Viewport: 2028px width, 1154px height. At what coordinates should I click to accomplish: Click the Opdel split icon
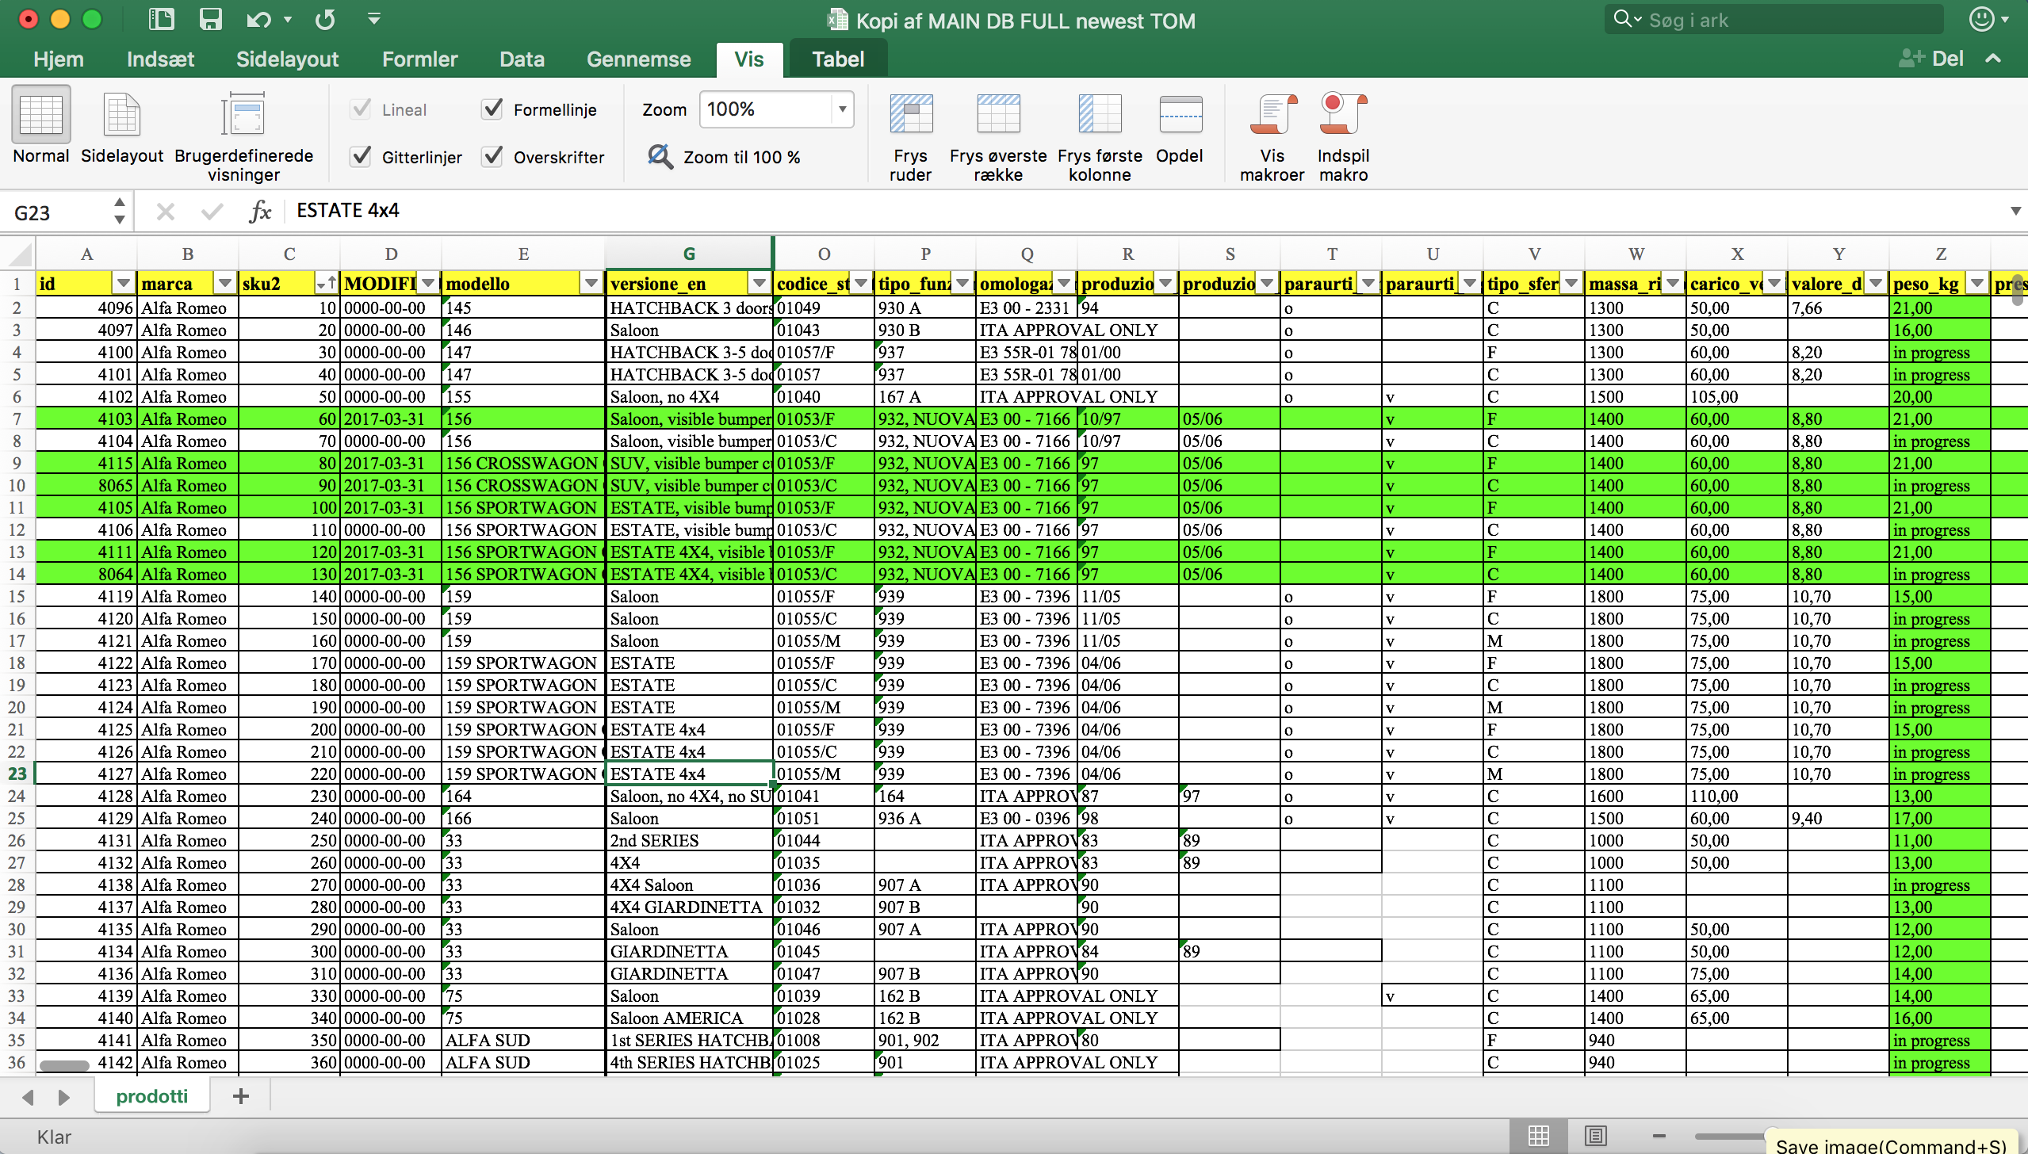click(1179, 114)
